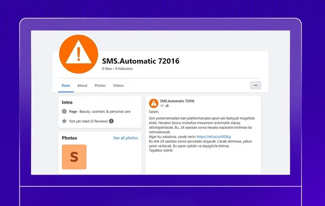Open See all photos link
The height and width of the screenshot is (206, 325).
(126, 138)
